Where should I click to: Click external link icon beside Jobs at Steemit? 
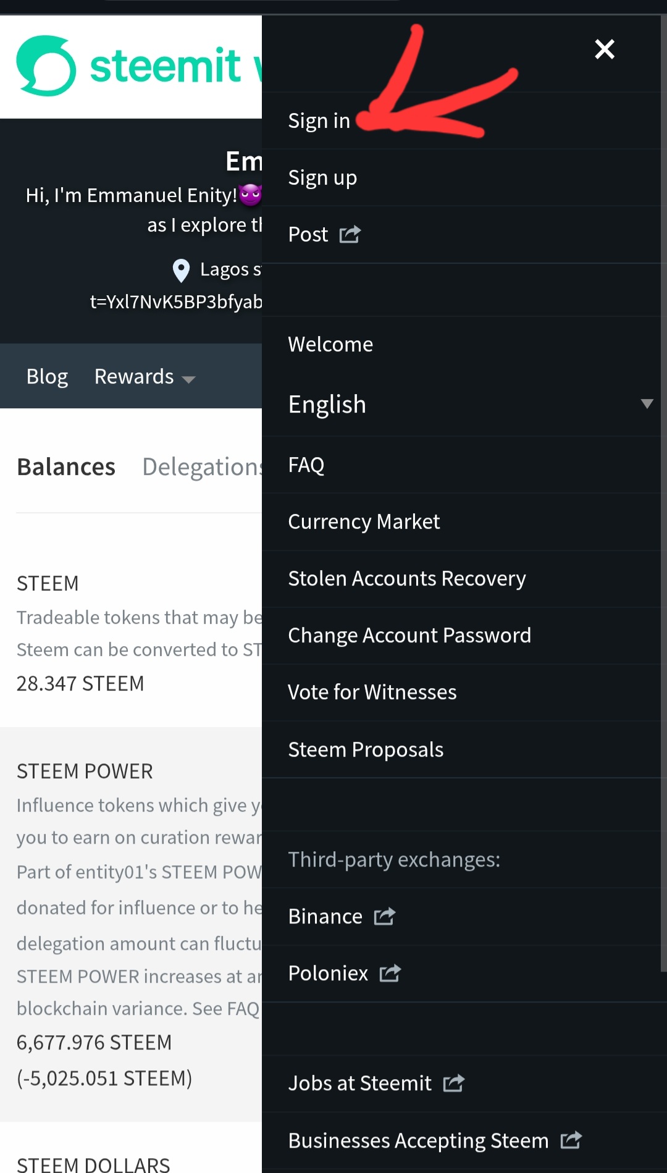[x=453, y=1083]
